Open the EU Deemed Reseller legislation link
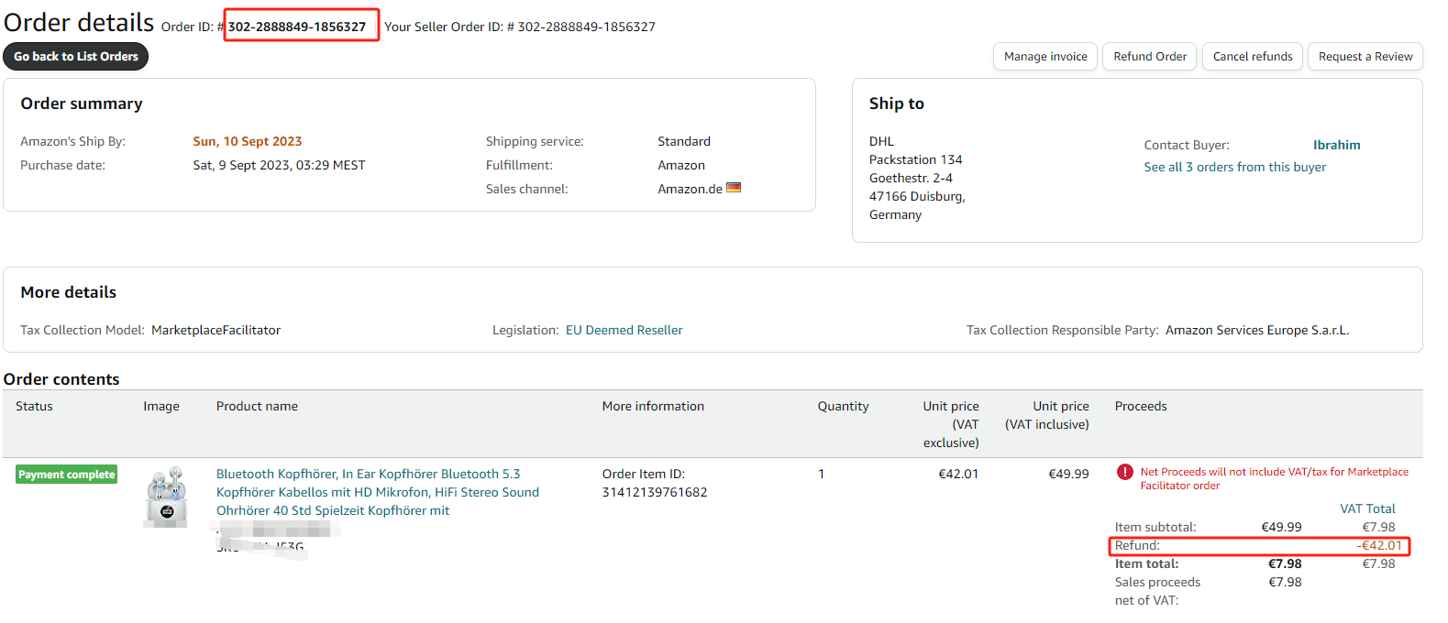 624,330
